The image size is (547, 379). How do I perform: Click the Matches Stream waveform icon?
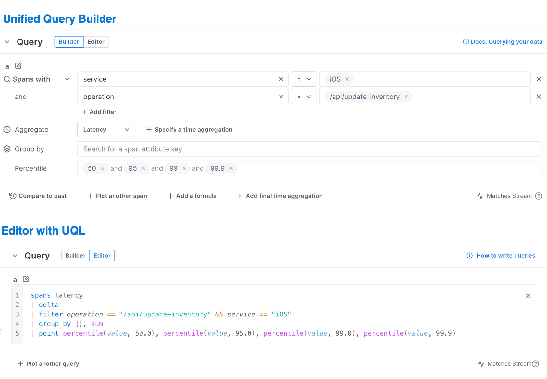[480, 196]
